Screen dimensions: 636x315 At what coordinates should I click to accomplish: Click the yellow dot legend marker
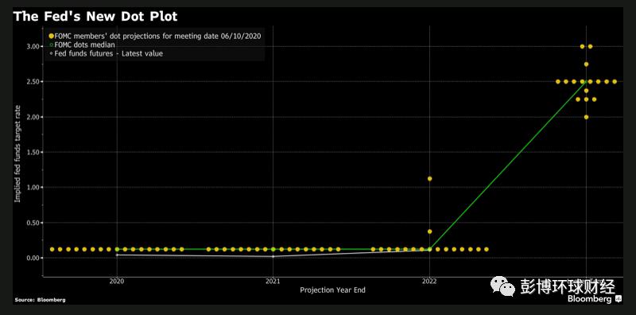point(51,36)
